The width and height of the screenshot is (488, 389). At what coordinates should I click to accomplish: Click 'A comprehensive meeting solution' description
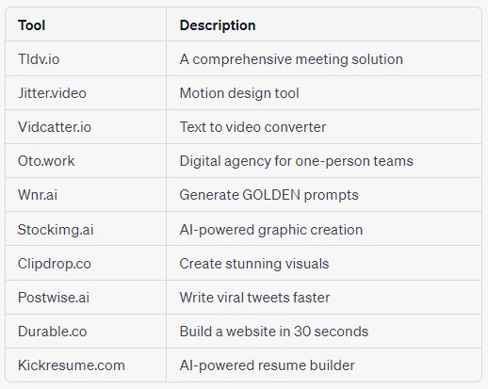[291, 59]
